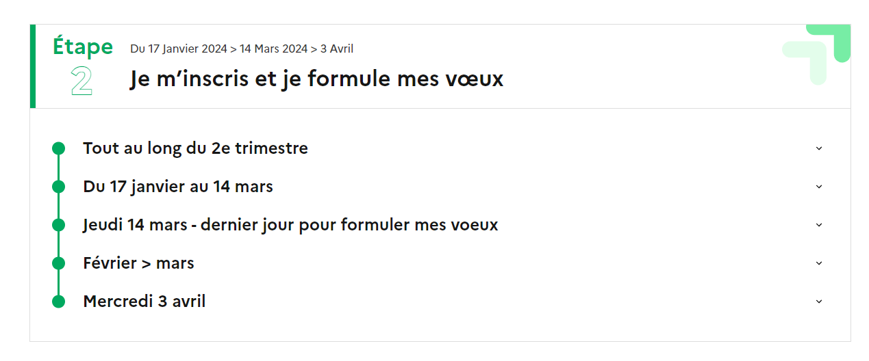Select the Du 17 janvier au 14 mars heading
The width and height of the screenshot is (869, 361).
[178, 187]
